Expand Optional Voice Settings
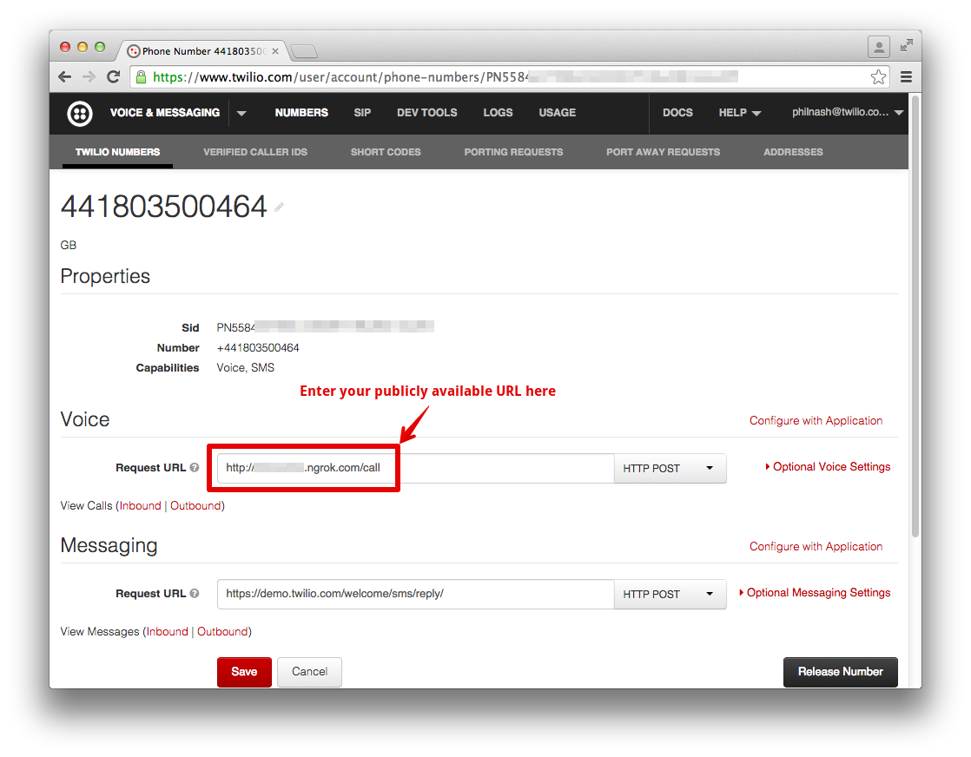Screen dimensions: 971x757 tap(828, 467)
